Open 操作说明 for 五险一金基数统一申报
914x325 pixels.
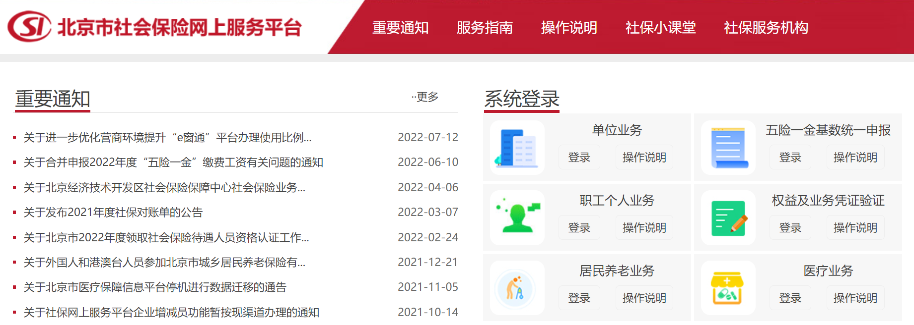tap(855, 158)
